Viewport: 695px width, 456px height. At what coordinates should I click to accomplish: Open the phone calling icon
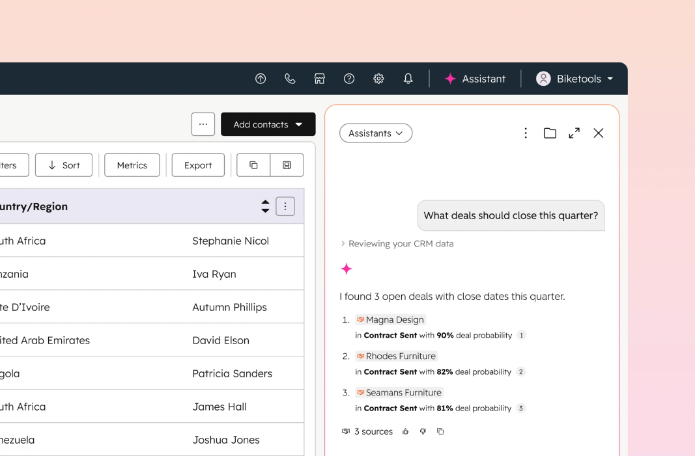point(290,79)
